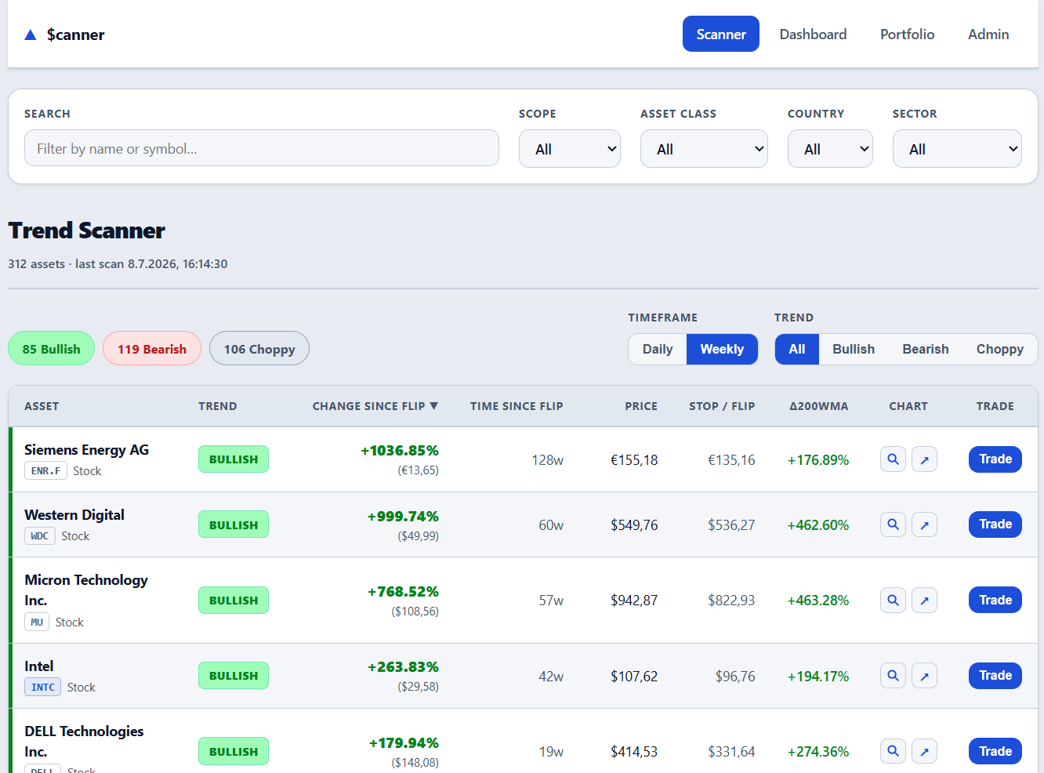The height and width of the screenshot is (773, 1044).
Task: Click the Intel asset name
Action: point(39,666)
